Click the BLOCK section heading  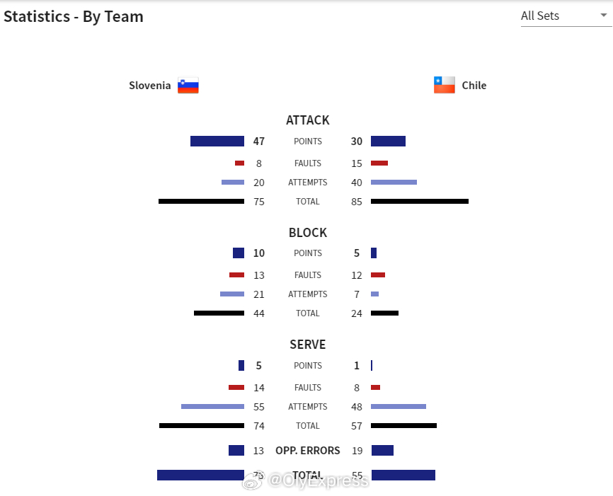pos(308,233)
